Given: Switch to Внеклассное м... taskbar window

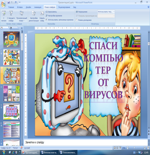Looking at the screenshot, I should pos(49,152).
